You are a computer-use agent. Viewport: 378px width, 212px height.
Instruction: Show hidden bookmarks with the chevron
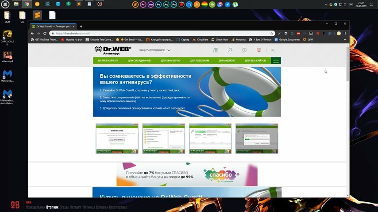pos(345,40)
